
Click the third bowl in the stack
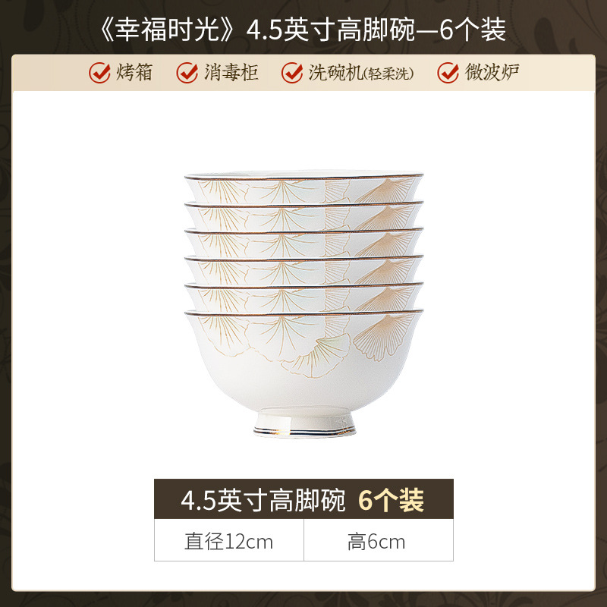click(304, 243)
